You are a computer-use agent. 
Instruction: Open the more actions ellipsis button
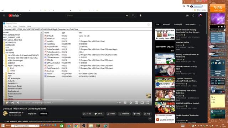click(150, 119)
